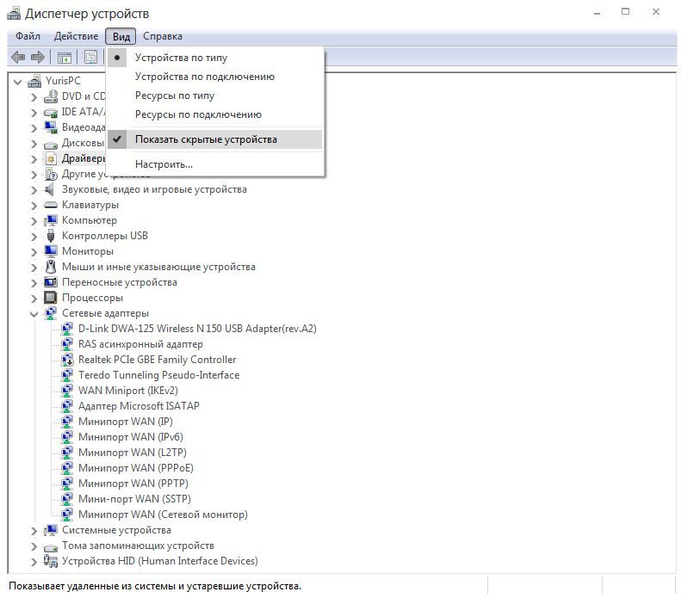Select Устройства по типу view option
This screenshot has height=598, width=681.
pos(215,58)
